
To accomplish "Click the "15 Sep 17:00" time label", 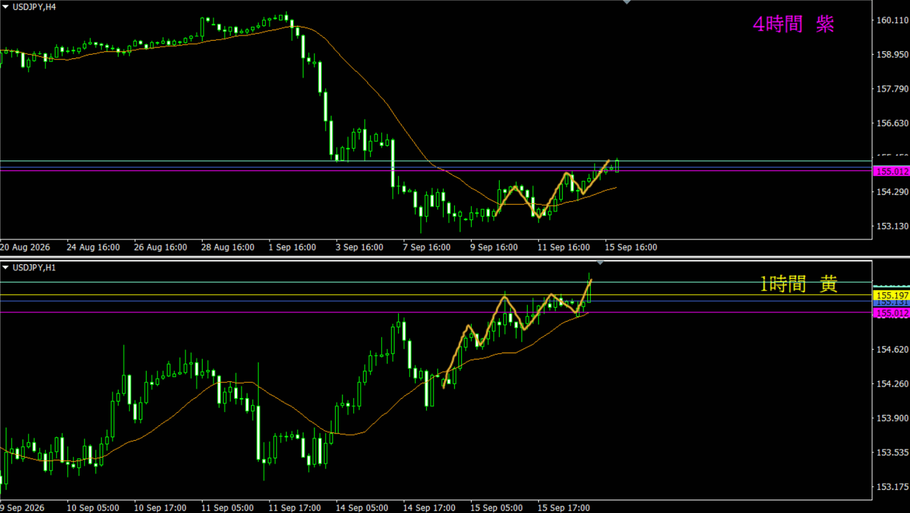I will point(564,508).
